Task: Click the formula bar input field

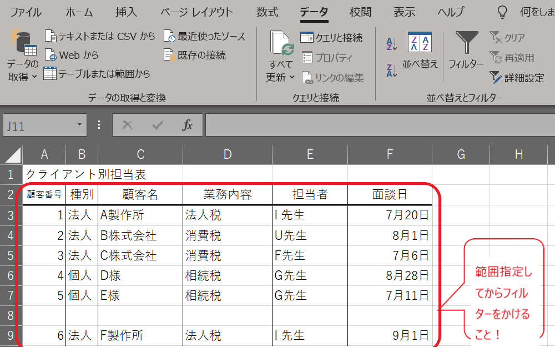Action: coord(377,125)
